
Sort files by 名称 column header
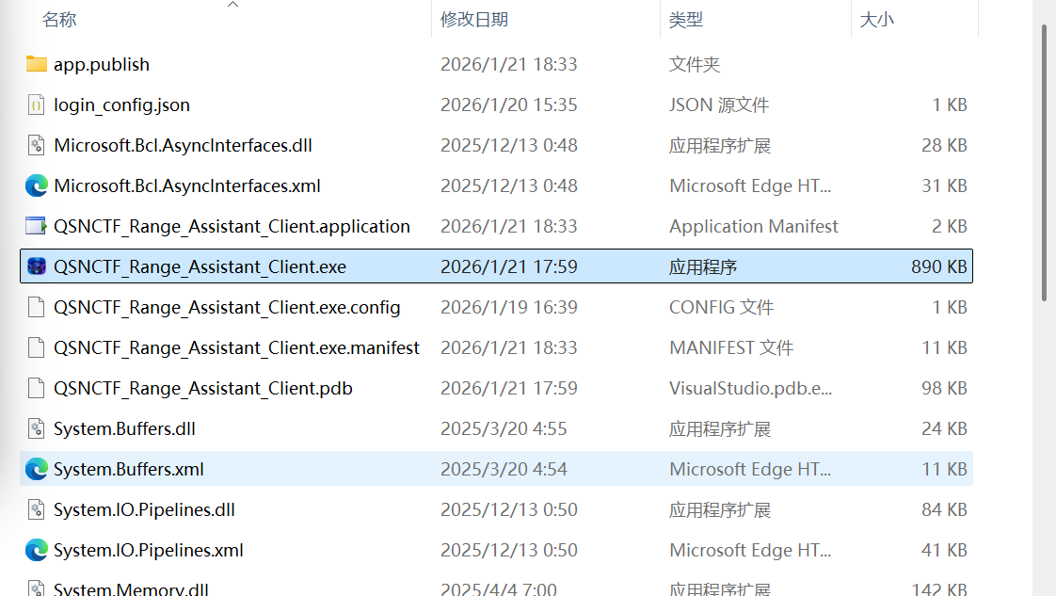[59, 20]
